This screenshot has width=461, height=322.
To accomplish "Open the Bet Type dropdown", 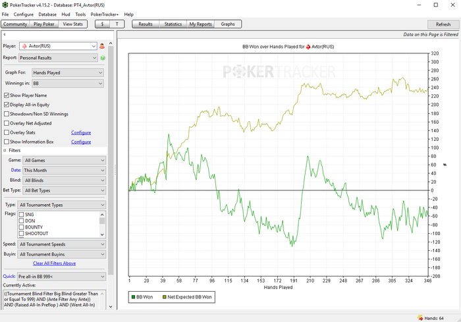I will pos(65,190).
